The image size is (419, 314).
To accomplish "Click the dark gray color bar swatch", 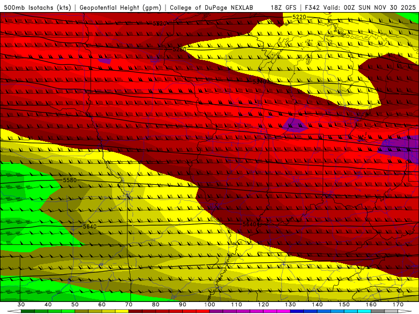I will pos(378,311).
